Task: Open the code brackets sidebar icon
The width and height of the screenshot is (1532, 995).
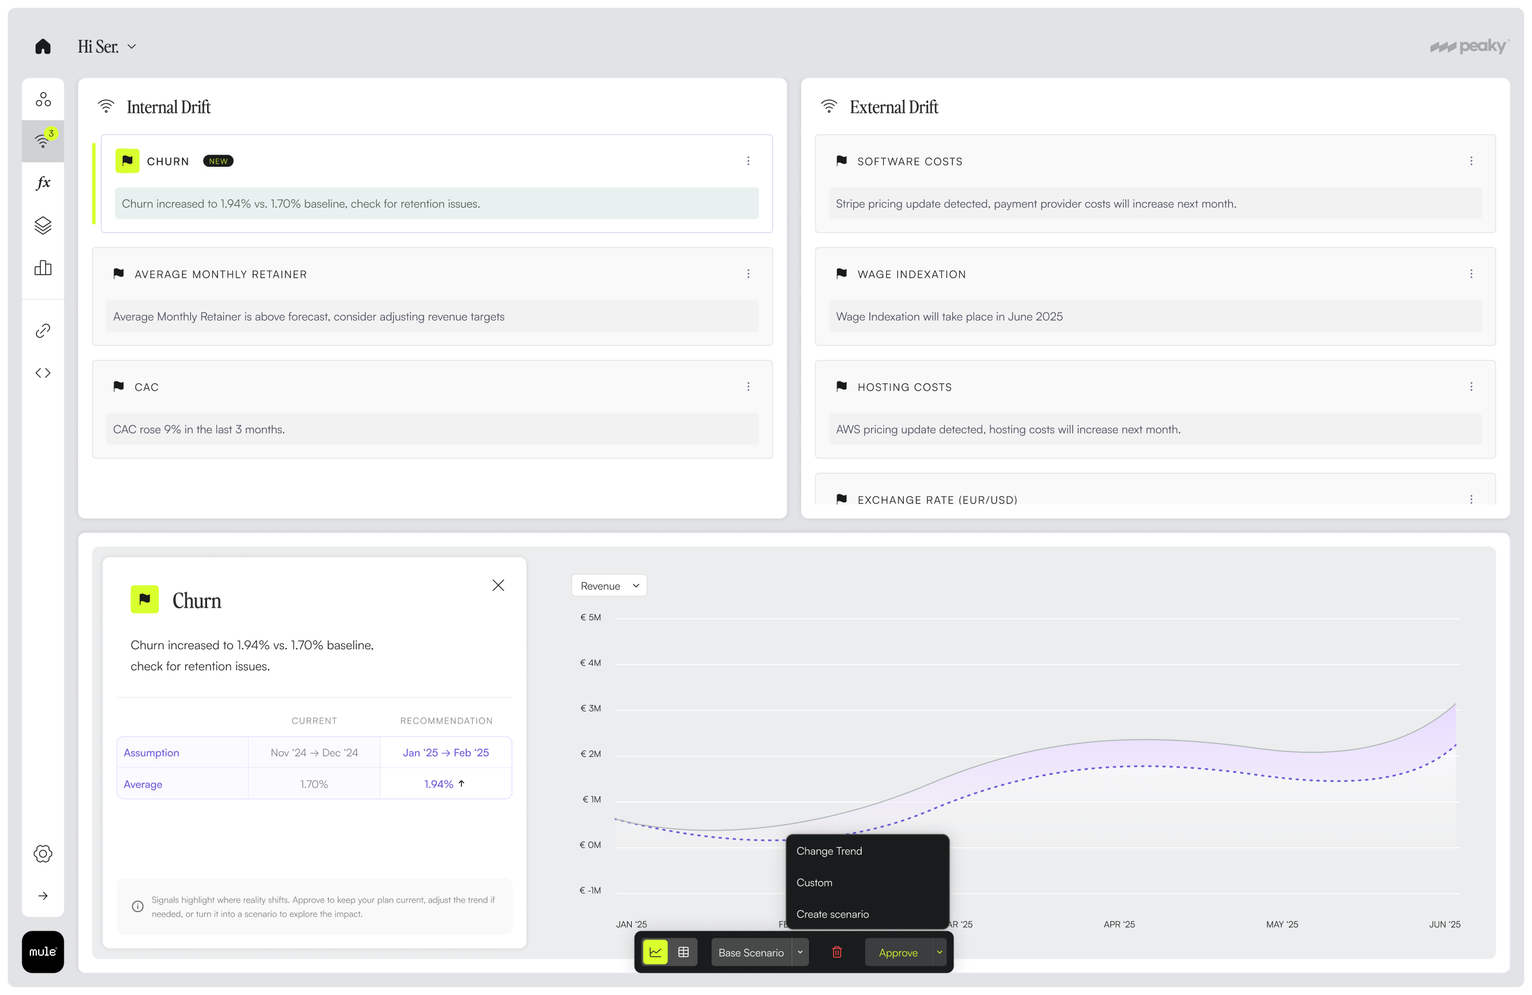Action: pos(43,373)
